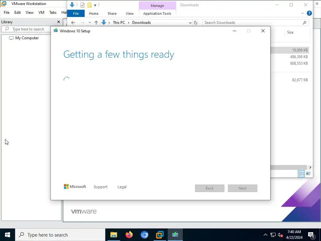Open the blue File tab in File Explorer
Image resolution: width=321 pixels, height=241 pixels.
[76, 13]
